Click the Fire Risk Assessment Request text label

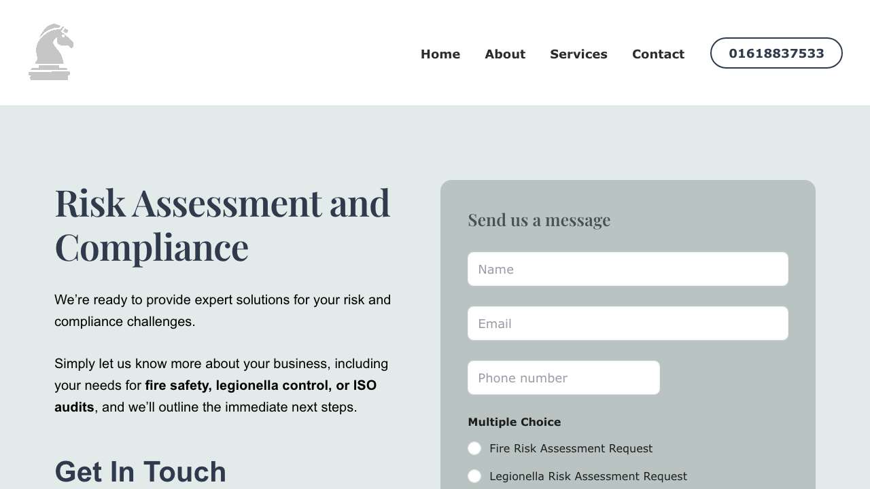[x=571, y=448]
